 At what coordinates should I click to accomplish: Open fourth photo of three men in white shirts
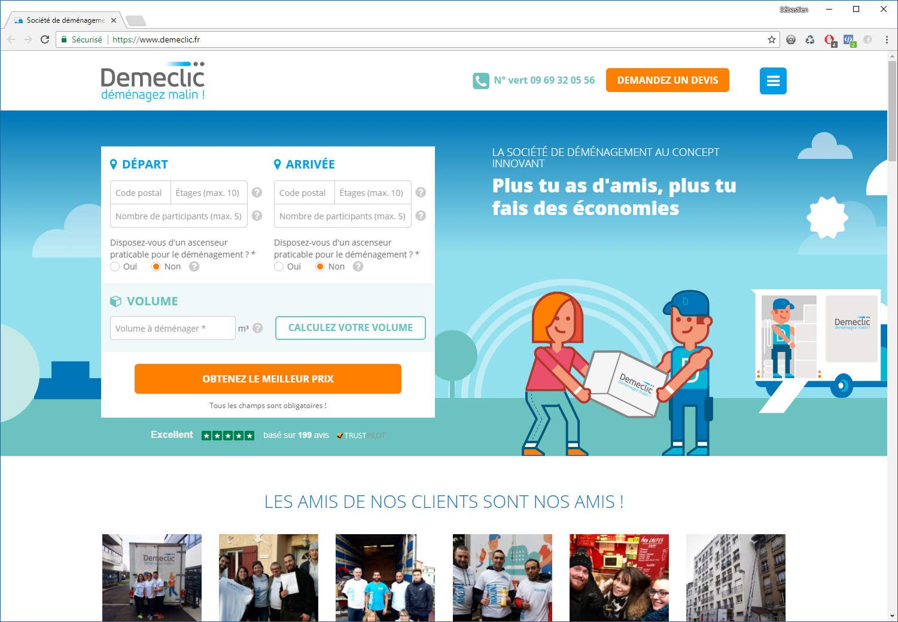[x=503, y=578]
